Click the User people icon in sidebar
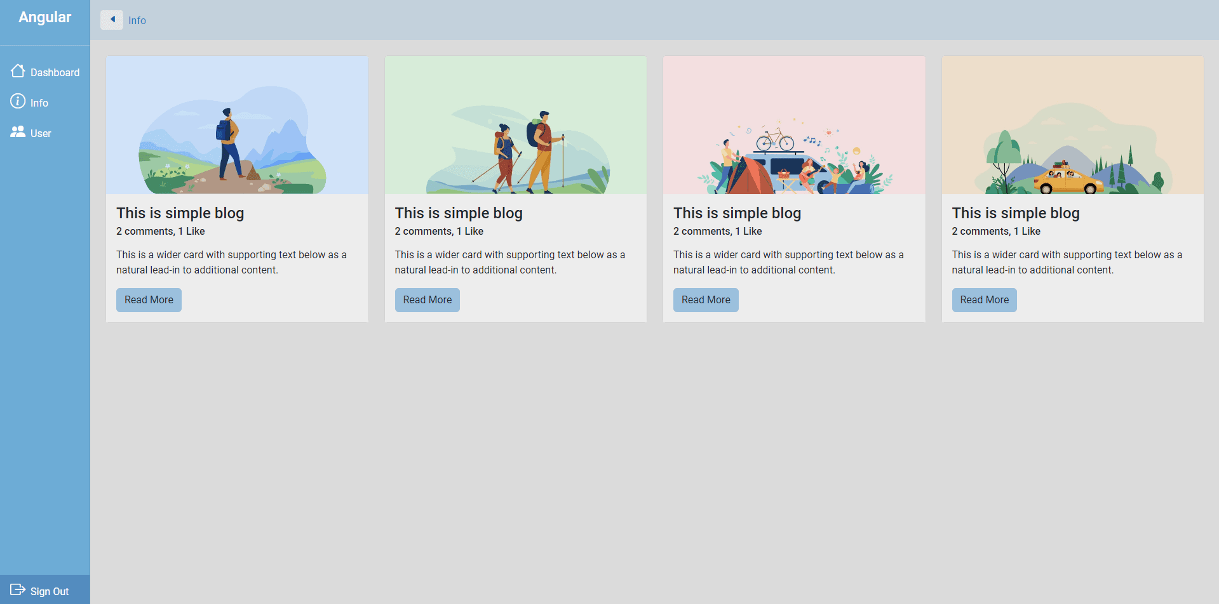 pyautogui.click(x=17, y=133)
